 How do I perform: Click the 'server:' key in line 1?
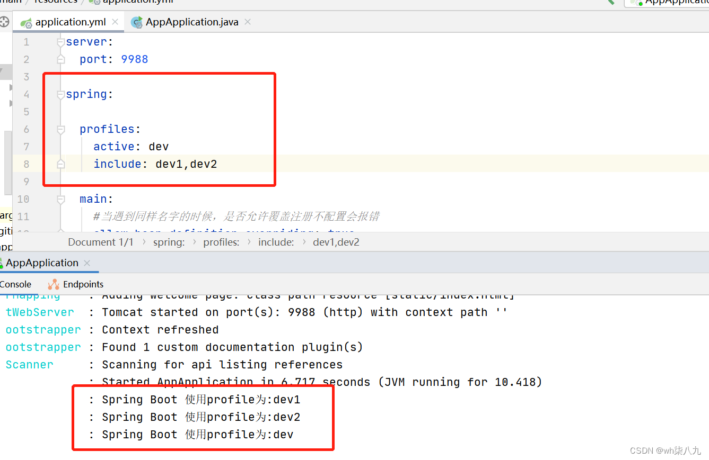90,42
